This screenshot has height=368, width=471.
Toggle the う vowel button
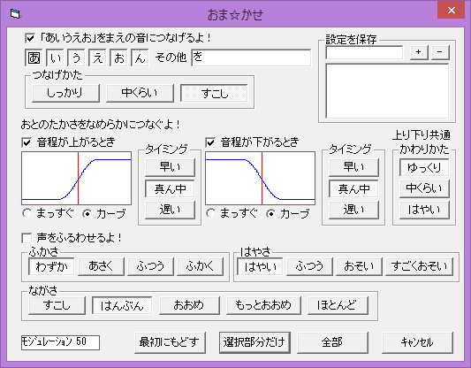pyautogui.click(x=76, y=57)
